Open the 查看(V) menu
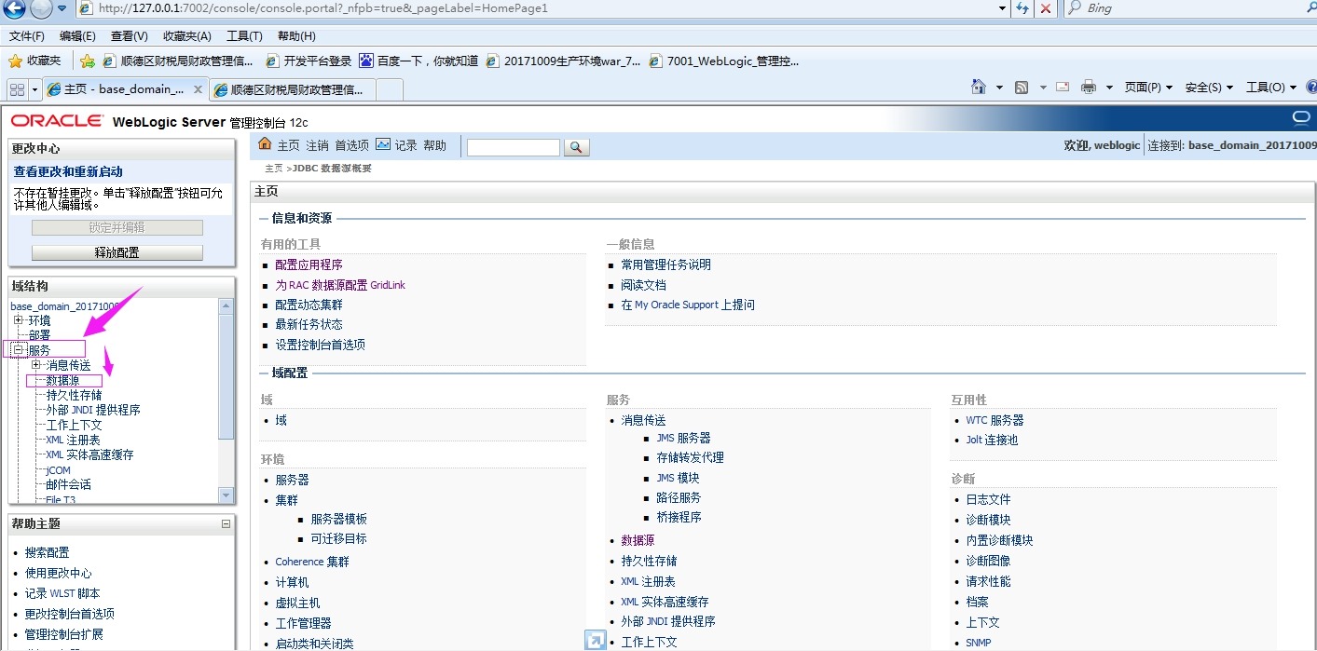 point(130,36)
